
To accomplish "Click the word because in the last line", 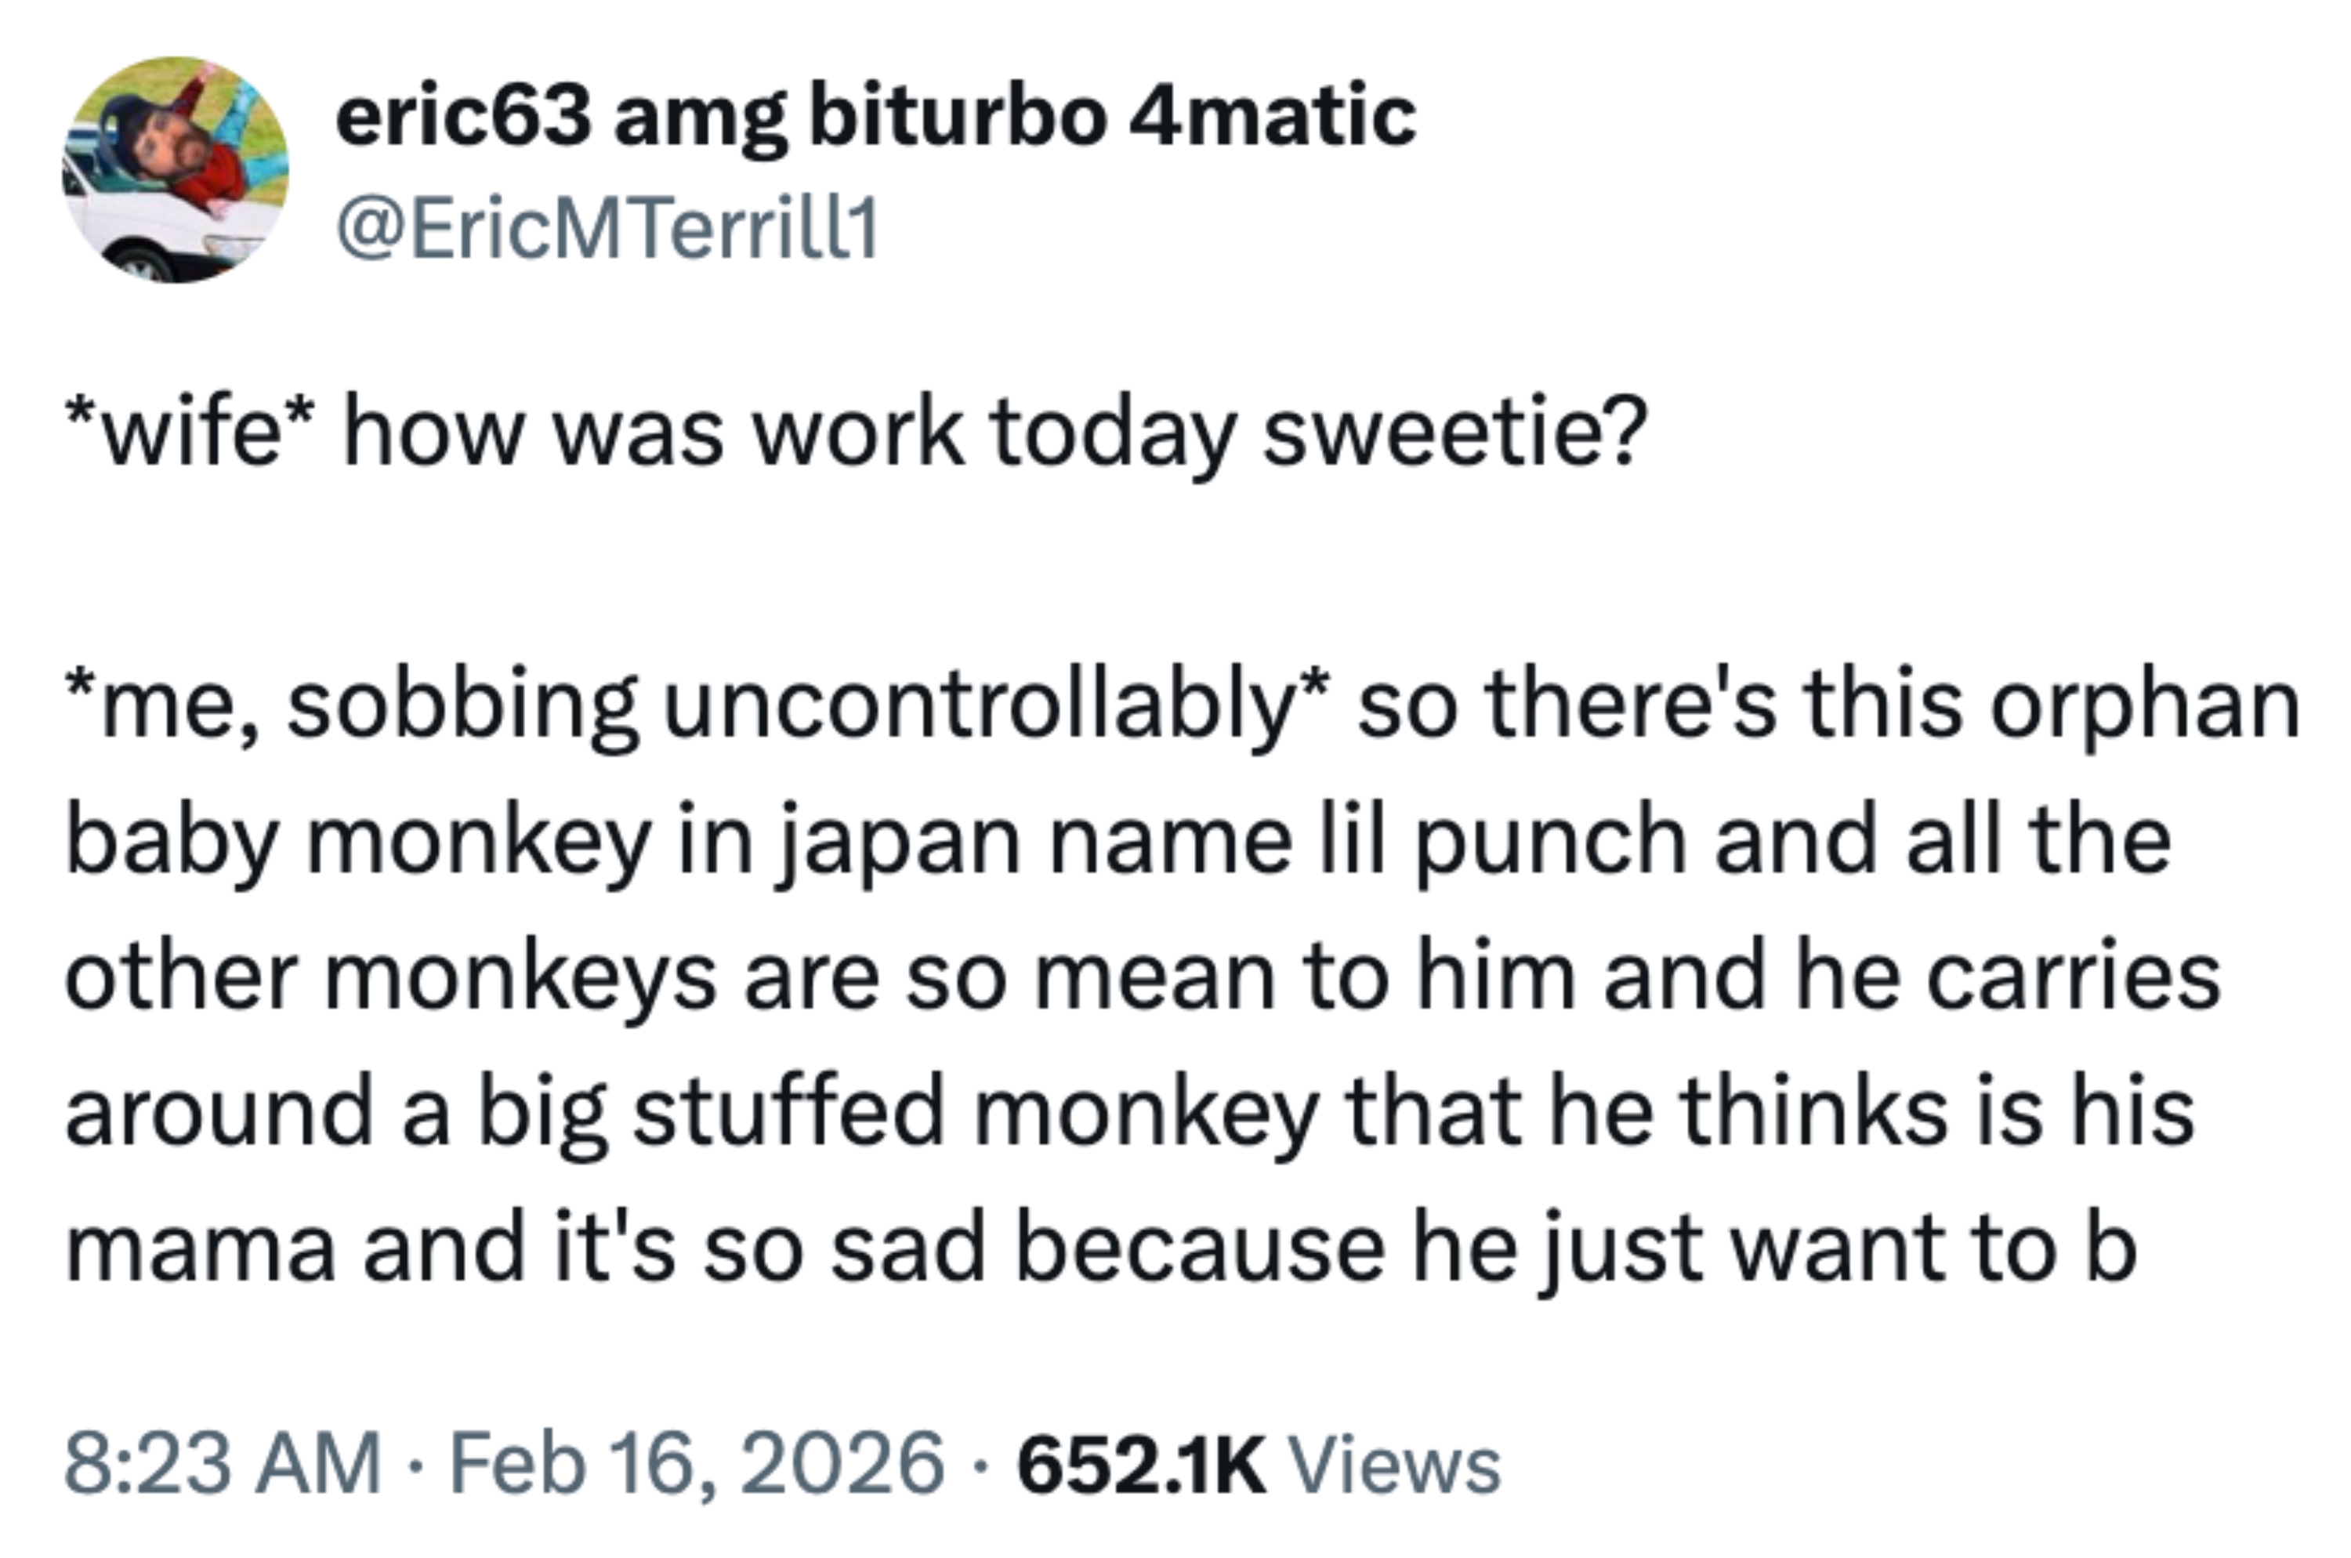I will coord(1199,1247).
